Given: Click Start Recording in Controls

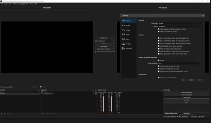Looking at the screenshot, I should click(x=186, y=95).
